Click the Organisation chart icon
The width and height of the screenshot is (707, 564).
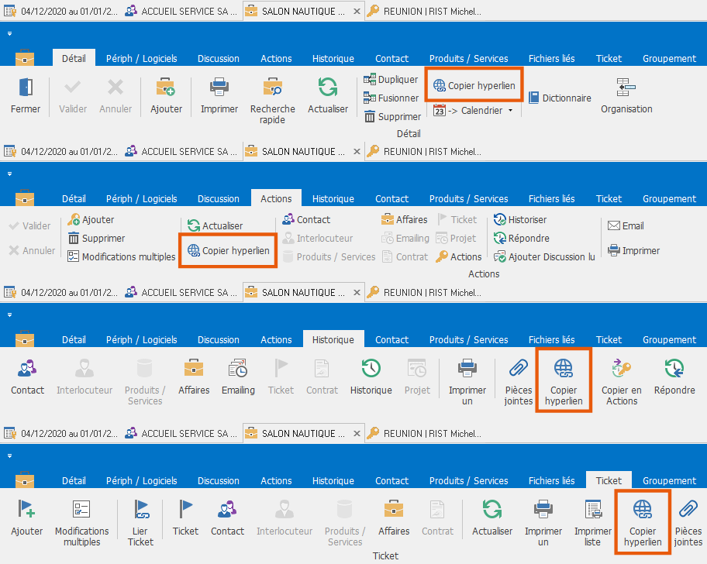pyautogui.click(x=626, y=88)
